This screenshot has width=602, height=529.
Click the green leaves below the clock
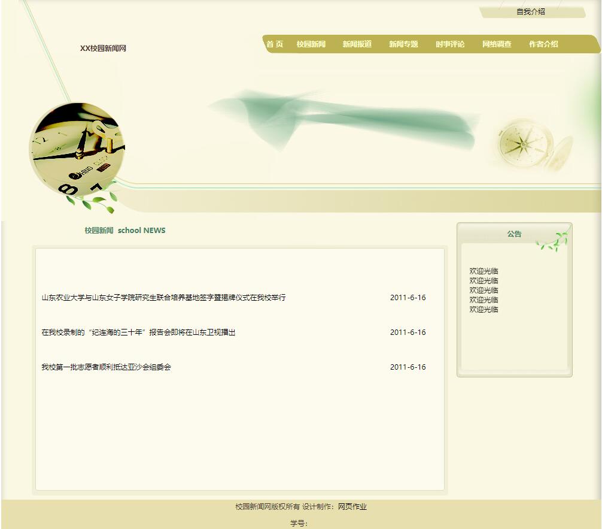(97, 201)
